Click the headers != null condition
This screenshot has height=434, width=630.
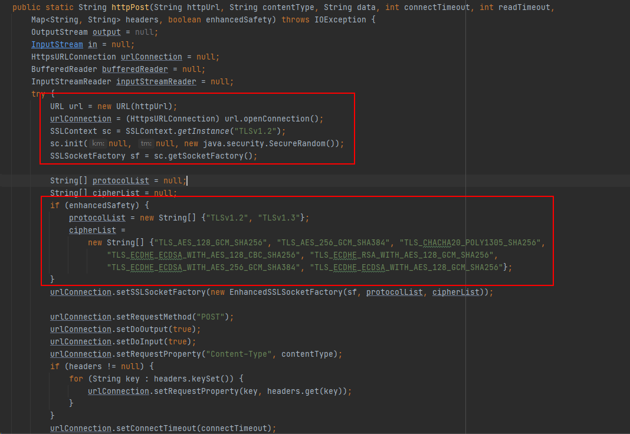[x=104, y=367]
